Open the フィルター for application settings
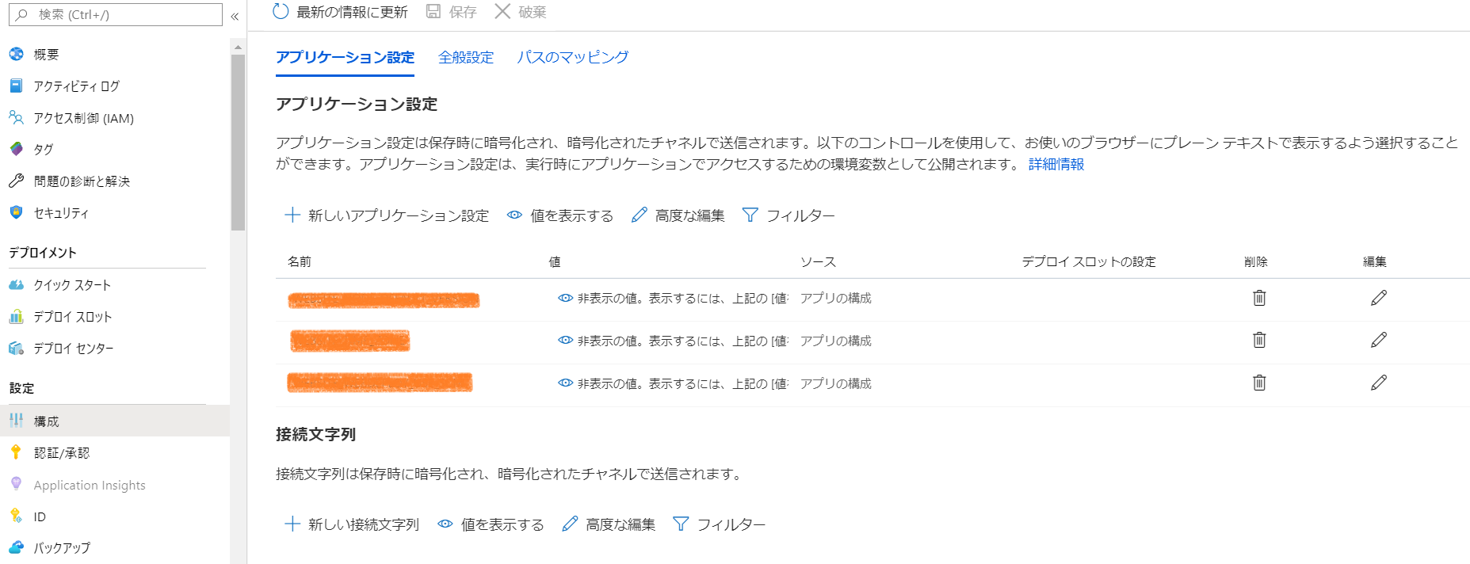Viewport: 1470px width, 564px height. click(788, 215)
